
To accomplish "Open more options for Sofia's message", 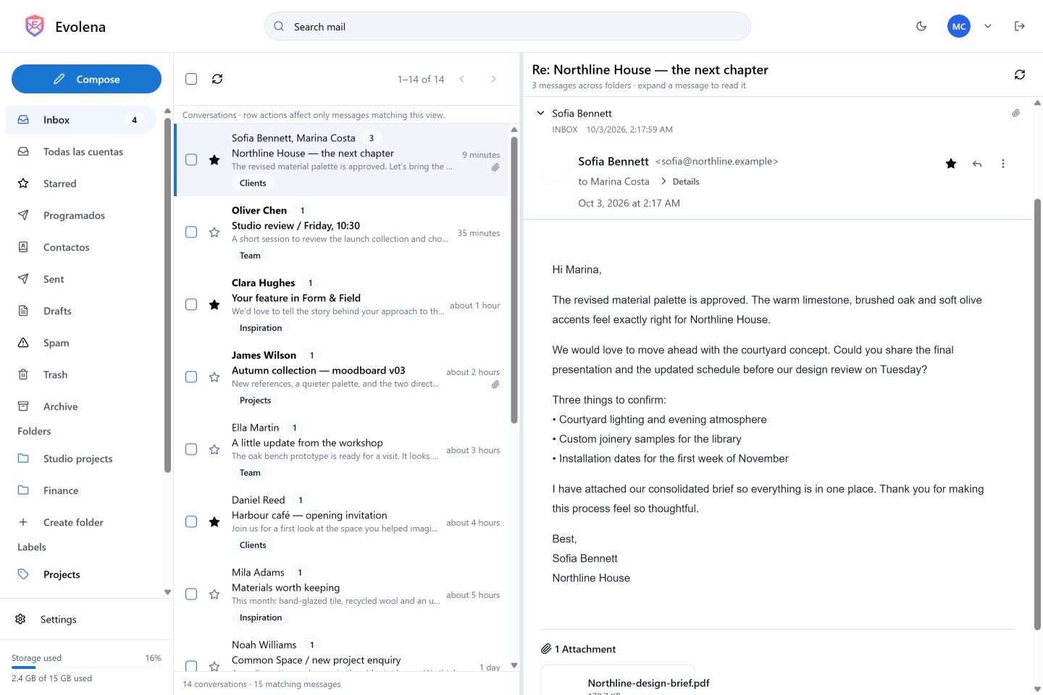I will [1003, 164].
